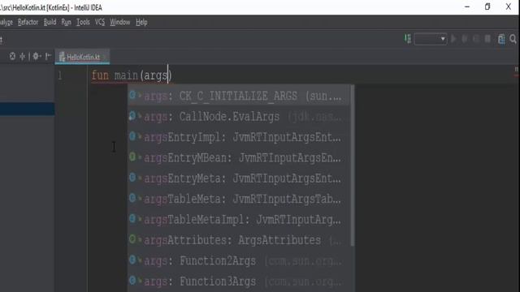Click the collapse all icon in project panel
520x292 pixels.
click(x=22, y=56)
